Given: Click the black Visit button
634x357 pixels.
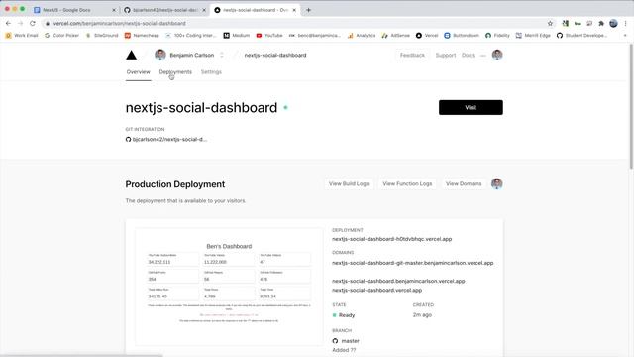Looking at the screenshot, I should point(471,107).
